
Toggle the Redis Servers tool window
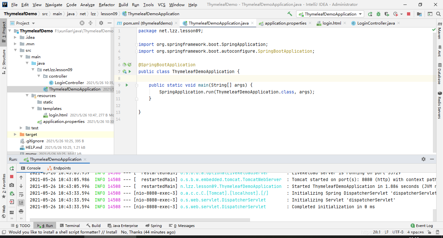click(x=439, y=105)
